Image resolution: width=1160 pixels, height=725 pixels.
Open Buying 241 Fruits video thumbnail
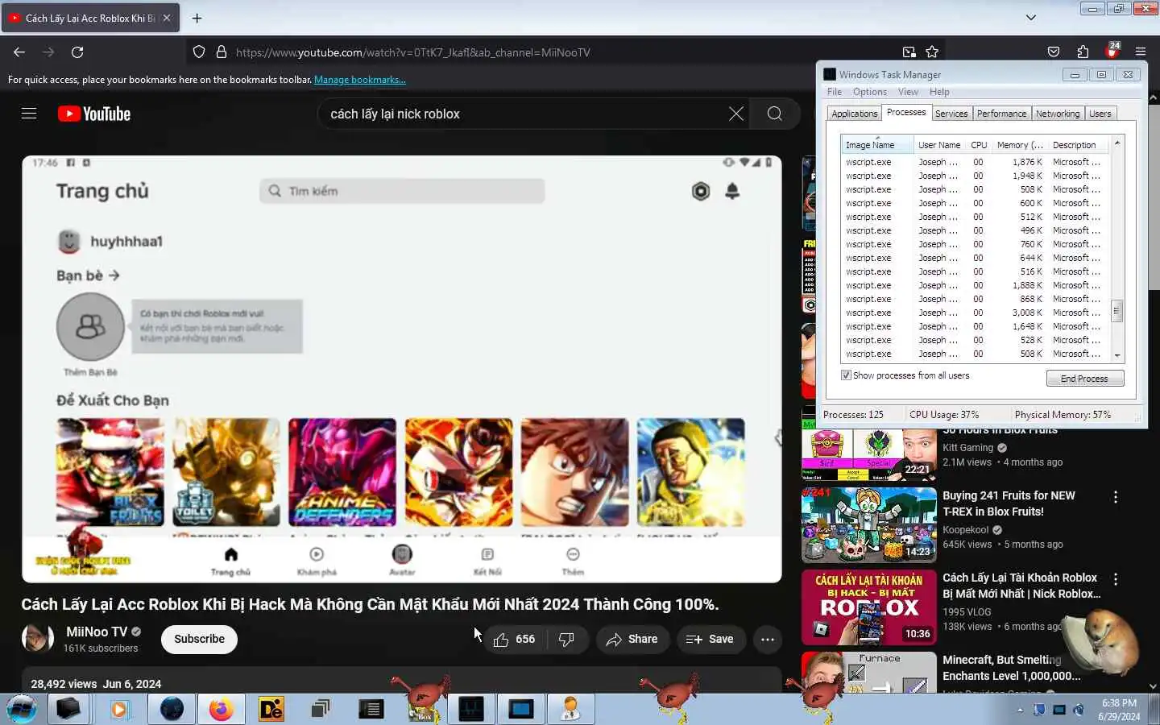[x=869, y=524]
